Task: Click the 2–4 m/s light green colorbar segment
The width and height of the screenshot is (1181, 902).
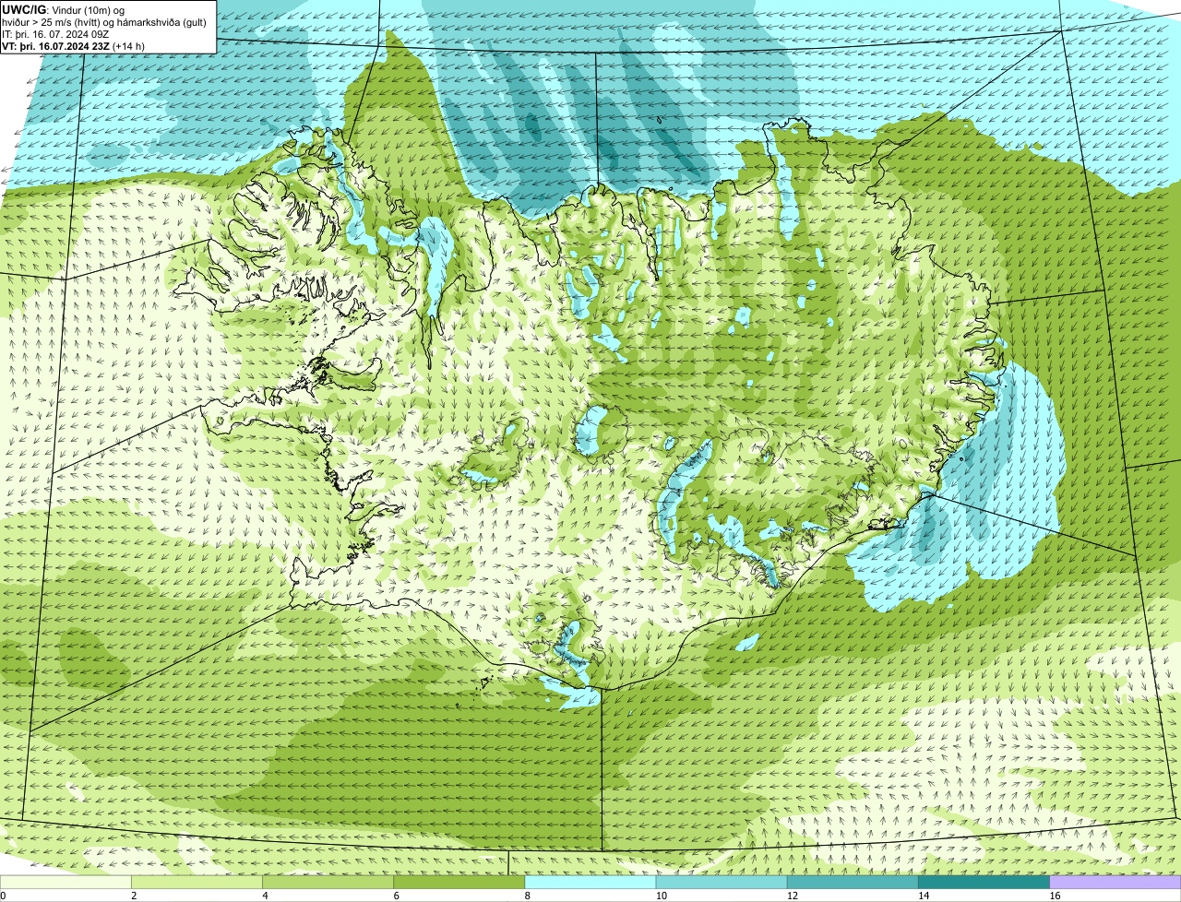Action: point(197,883)
